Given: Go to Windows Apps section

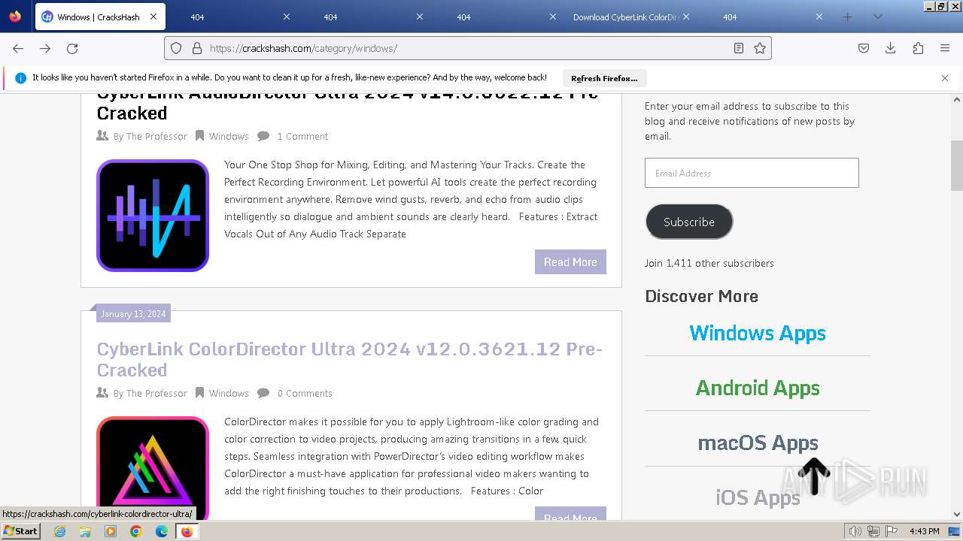Looking at the screenshot, I should click(758, 333).
